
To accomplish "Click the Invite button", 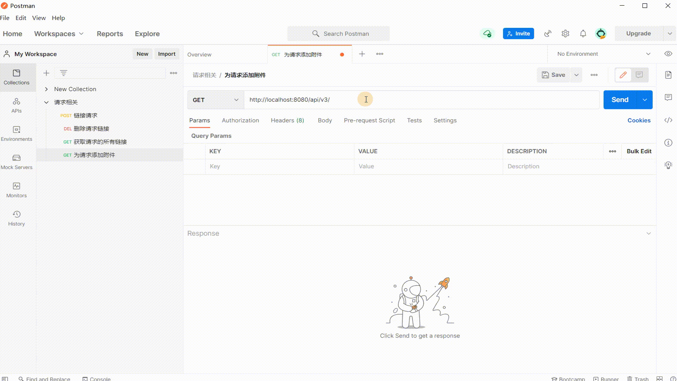I will tap(518, 34).
